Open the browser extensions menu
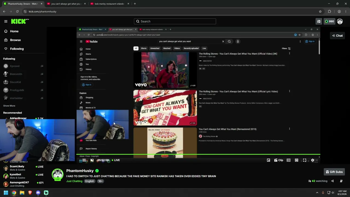Screen dimensions: 350x197 329,11
